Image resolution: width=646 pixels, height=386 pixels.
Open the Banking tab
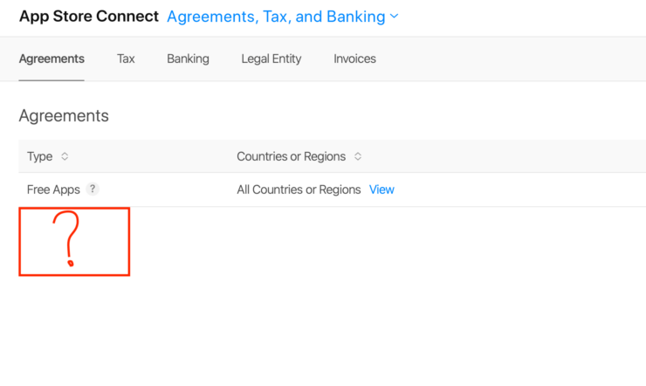pyautogui.click(x=188, y=59)
